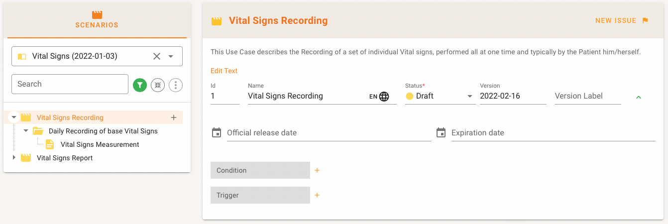Click the Search input field
The image size is (668, 224).
tap(70, 84)
